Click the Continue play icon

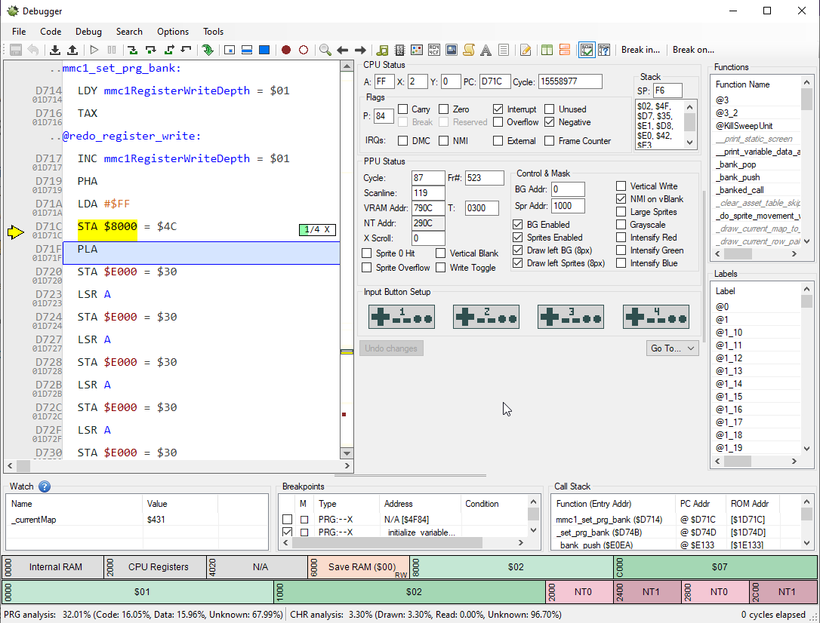(94, 50)
